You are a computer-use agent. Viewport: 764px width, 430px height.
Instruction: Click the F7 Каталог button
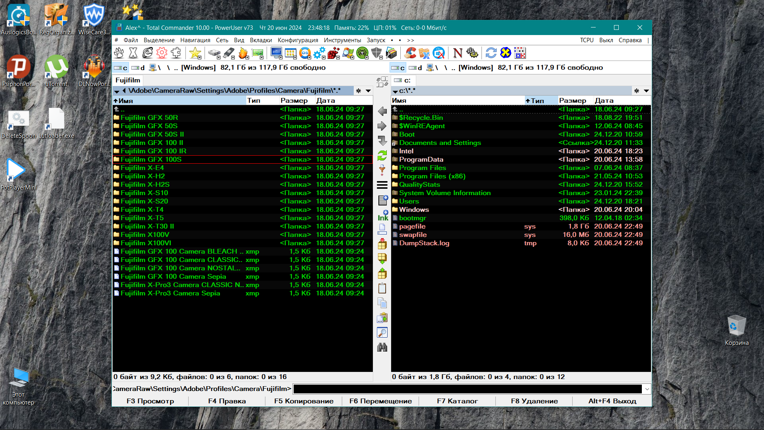(x=457, y=401)
